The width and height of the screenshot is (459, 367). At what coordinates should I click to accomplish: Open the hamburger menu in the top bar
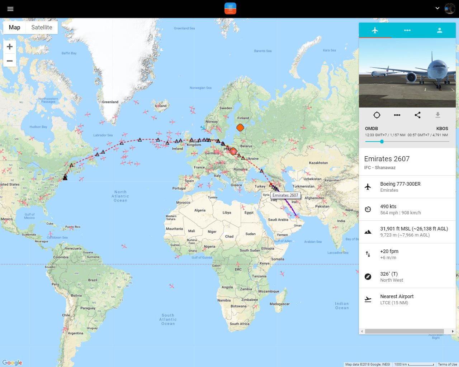click(x=10, y=9)
